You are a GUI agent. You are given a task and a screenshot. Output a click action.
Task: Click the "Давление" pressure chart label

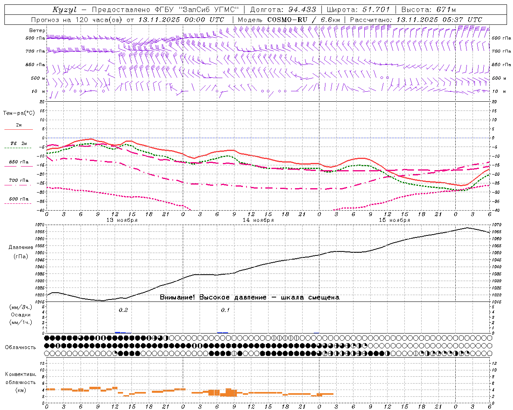tap(20, 247)
